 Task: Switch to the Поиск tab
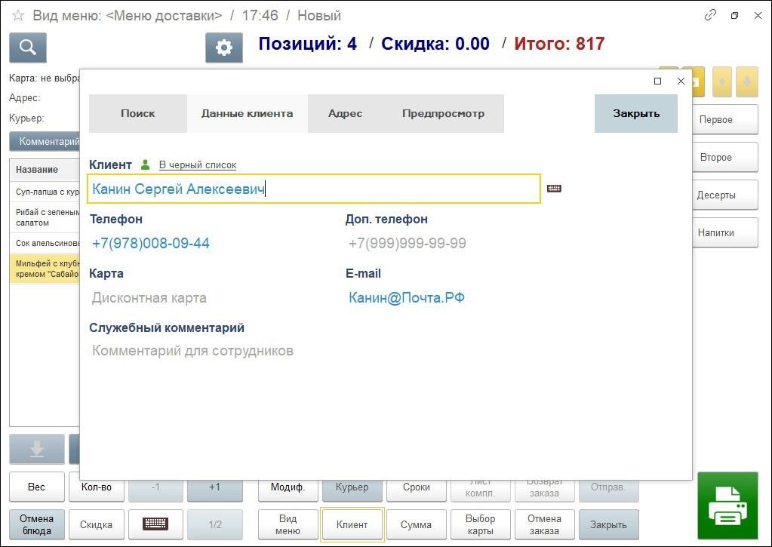click(137, 113)
